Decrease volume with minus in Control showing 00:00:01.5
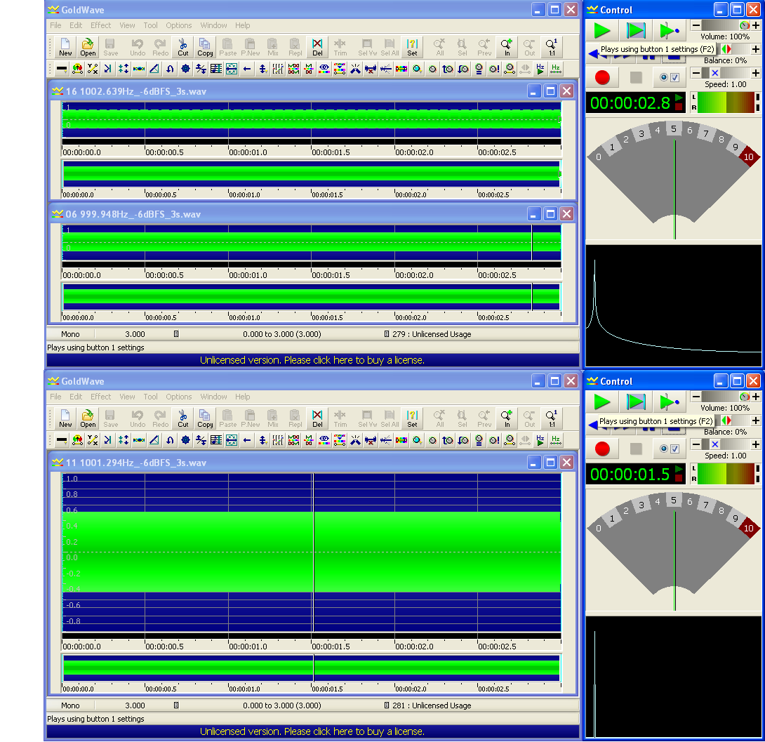 point(696,397)
